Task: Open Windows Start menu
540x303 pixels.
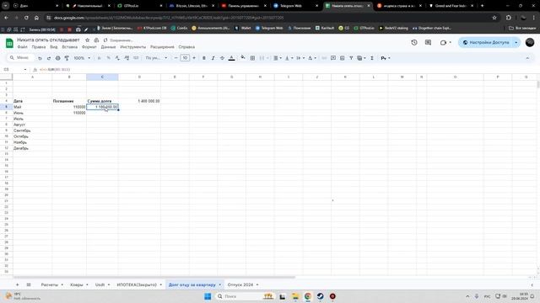Action: click(208, 296)
